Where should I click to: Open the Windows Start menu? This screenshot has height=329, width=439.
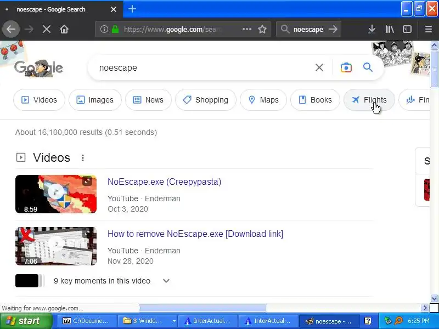(26, 321)
